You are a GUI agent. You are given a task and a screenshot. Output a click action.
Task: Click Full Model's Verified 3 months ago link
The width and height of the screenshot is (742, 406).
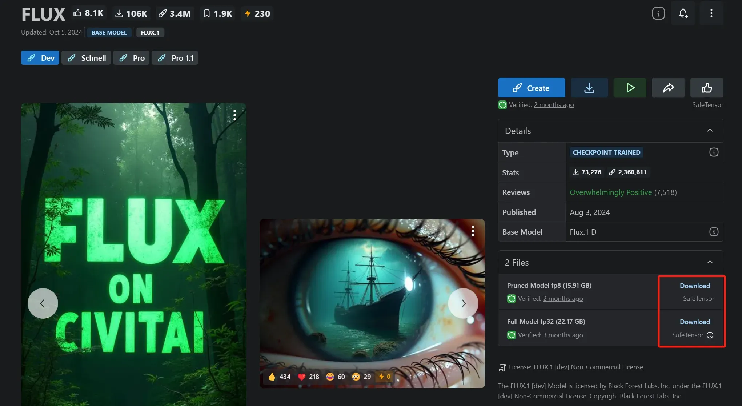(563, 335)
